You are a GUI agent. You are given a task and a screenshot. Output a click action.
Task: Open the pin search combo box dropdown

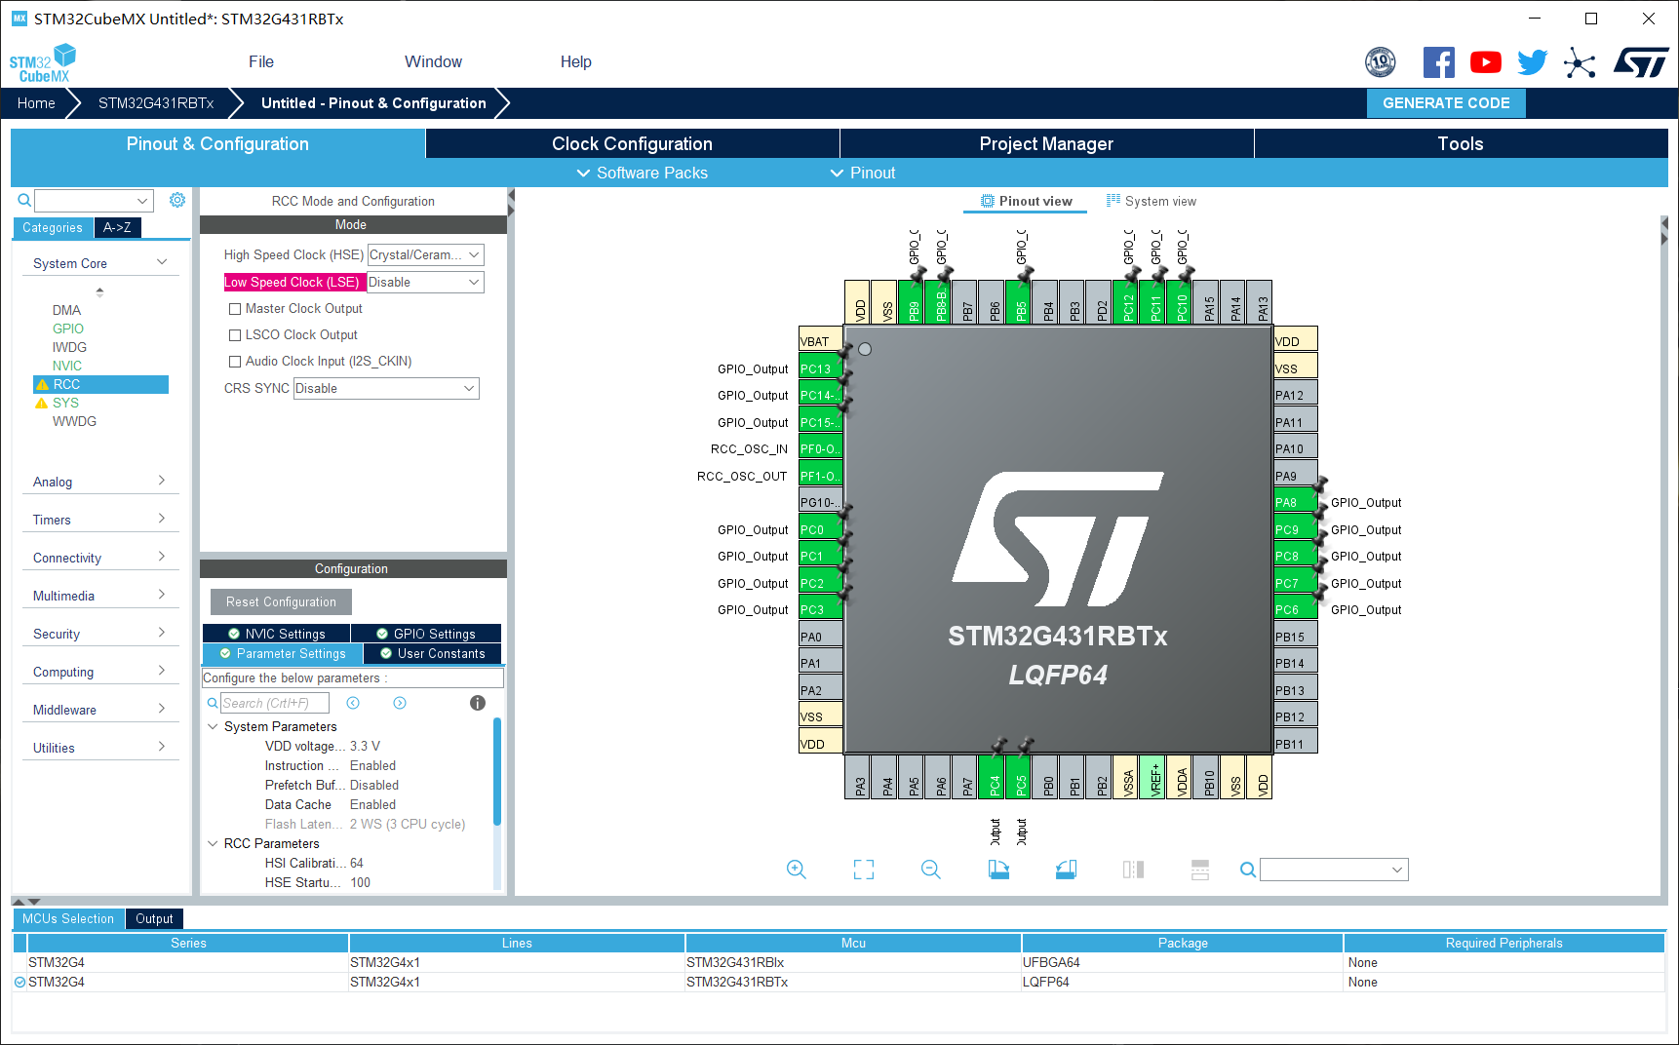point(1397,870)
